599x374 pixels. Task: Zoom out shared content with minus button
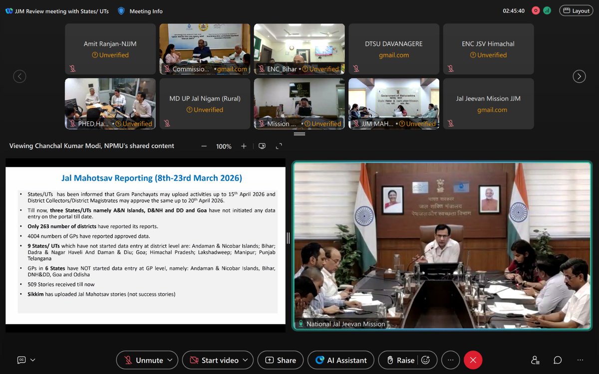[204, 146]
